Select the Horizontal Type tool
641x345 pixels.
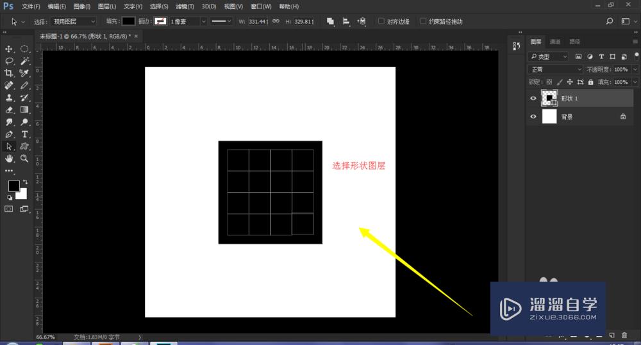coord(24,134)
